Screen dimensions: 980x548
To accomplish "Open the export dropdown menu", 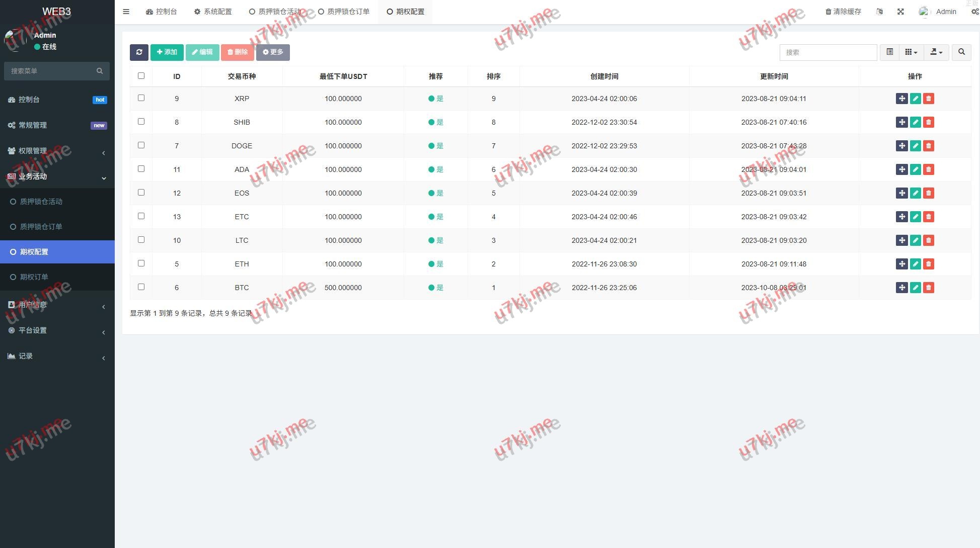I will click(936, 52).
